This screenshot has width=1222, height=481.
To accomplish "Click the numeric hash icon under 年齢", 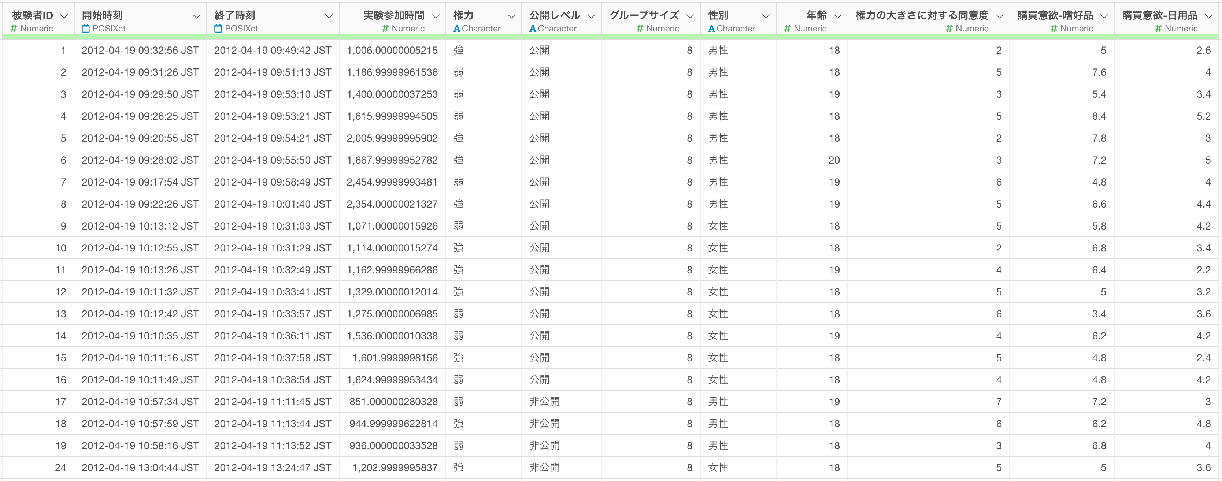I will pyautogui.click(x=788, y=29).
